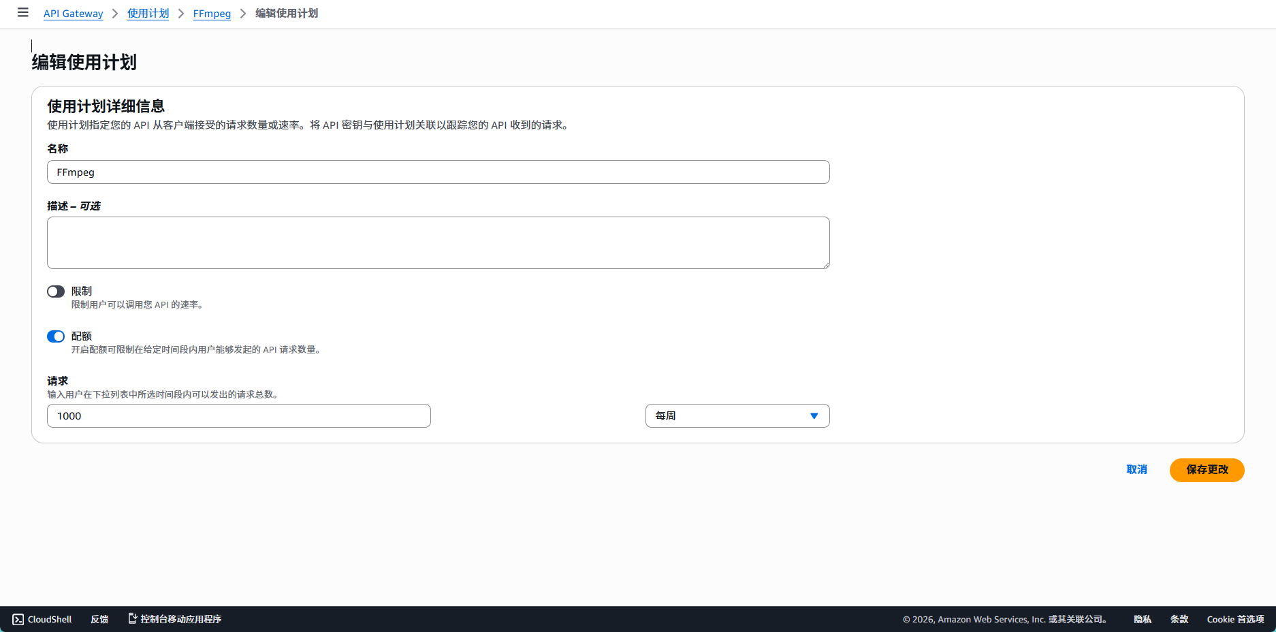Viewport: 1276px width, 632px height.
Task: Click the 名称 name input field
Action: [x=438, y=172]
